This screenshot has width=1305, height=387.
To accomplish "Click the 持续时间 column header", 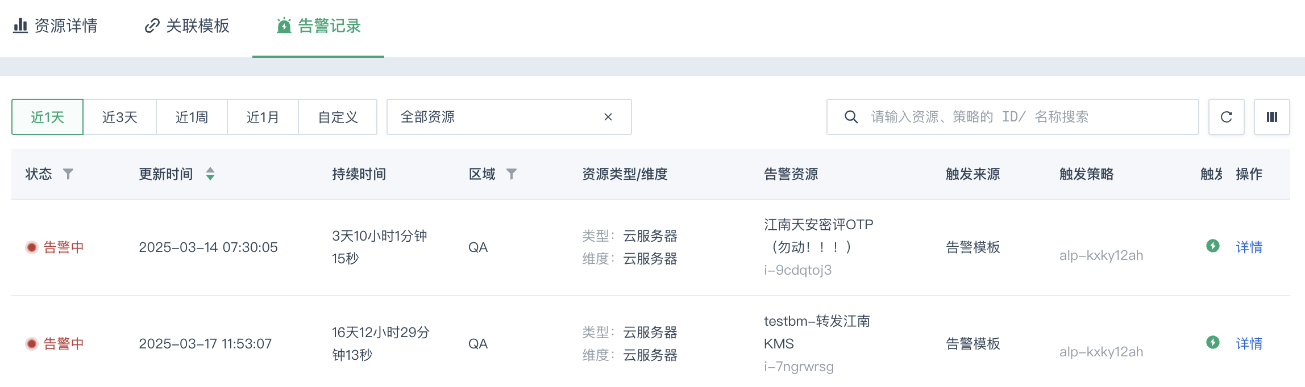I will [x=359, y=174].
